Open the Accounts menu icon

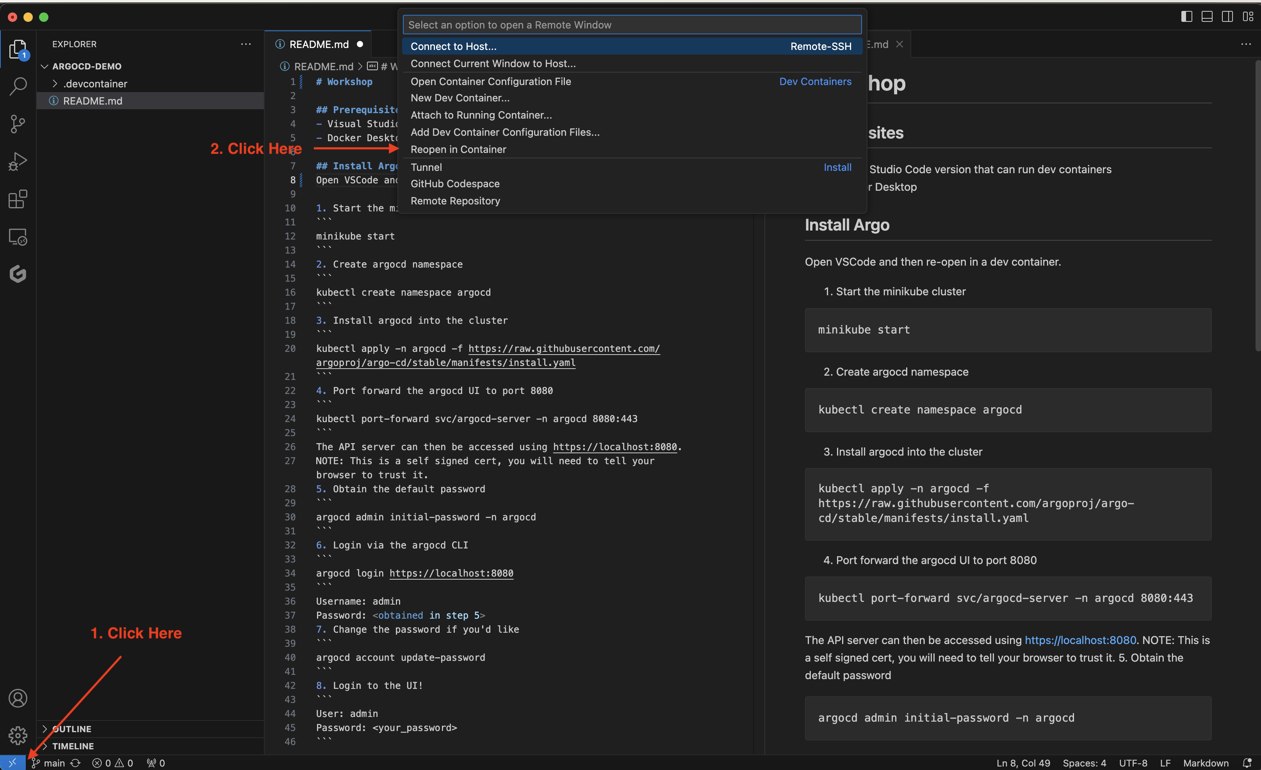18,698
